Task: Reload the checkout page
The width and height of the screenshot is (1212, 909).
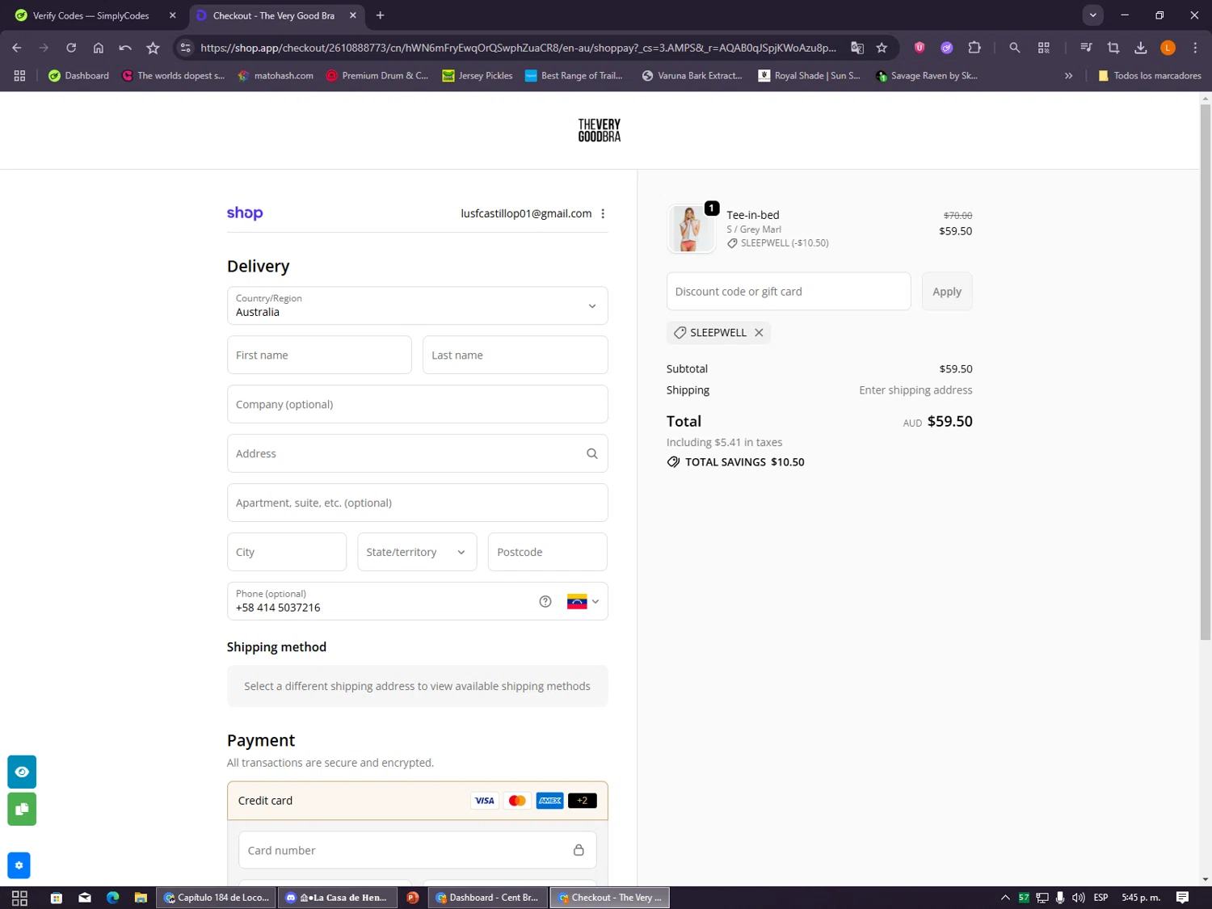Action: (x=71, y=48)
